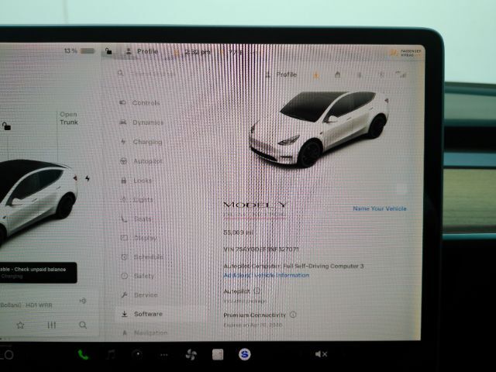Tap the info icon next to Premium Connectivity
Image resolution: width=496 pixels, height=372 pixels.
click(x=293, y=315)
